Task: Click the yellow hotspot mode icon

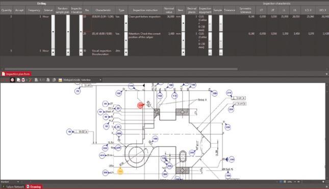Action: click(x=60, y=80)
